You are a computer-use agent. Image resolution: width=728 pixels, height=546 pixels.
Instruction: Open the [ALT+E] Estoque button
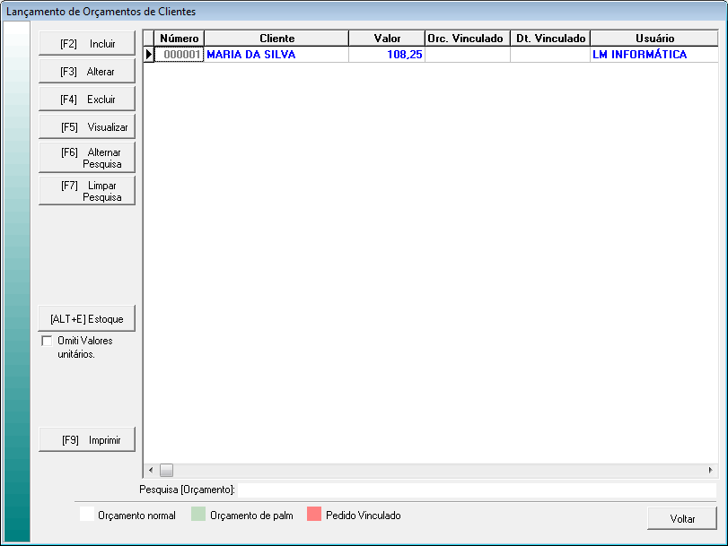[86, 319]
